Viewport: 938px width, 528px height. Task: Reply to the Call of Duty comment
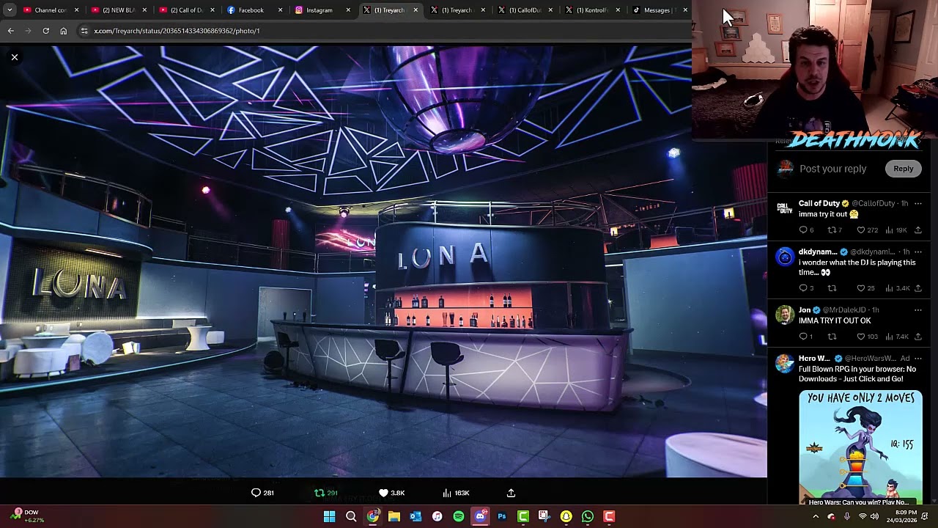pos(806,230)
